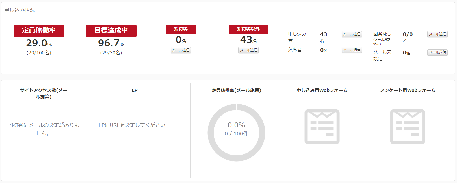Viewport: 457px width, 183px height.
Task: Click the 申し込み用Webフォーム form icon
Action: 322,127
